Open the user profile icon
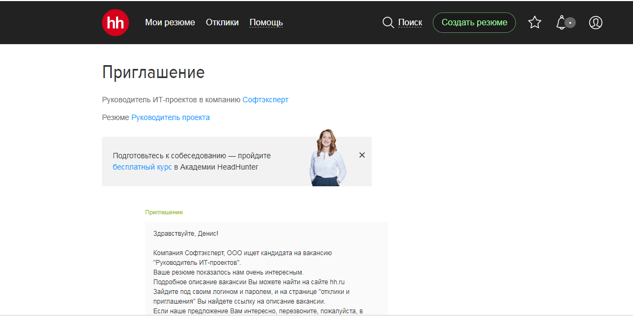The image size is (633, 316). pyautogui.click(x=595, y=23)
